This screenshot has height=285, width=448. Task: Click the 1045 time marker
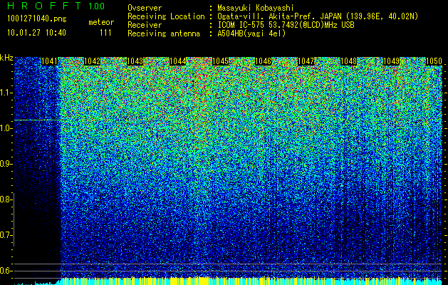point(220,61)
